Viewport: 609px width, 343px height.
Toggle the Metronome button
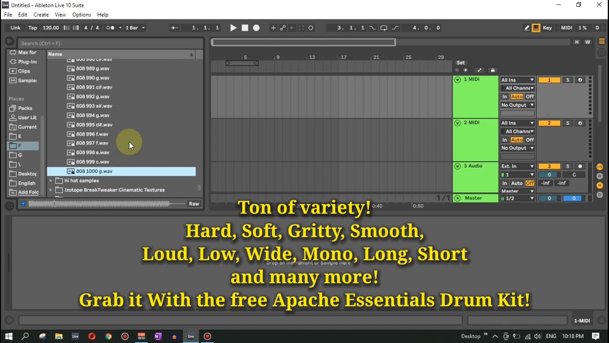tap(110, 28)
